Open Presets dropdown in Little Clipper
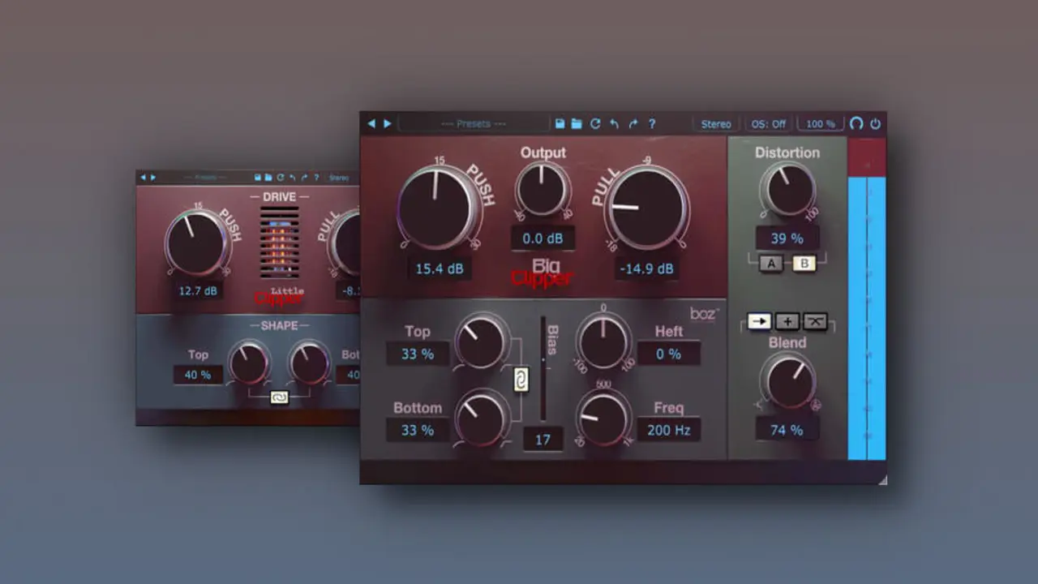Image resolution: width=1038 pixels, height=584 pixels. (x=205, y=177)
